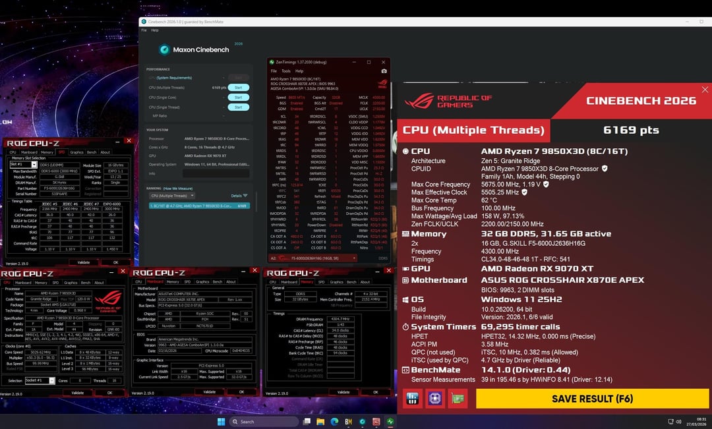The height and width of the screenshot is (429, 712).
Task: Click the How We Measure link
Action: tap(178, 188)
